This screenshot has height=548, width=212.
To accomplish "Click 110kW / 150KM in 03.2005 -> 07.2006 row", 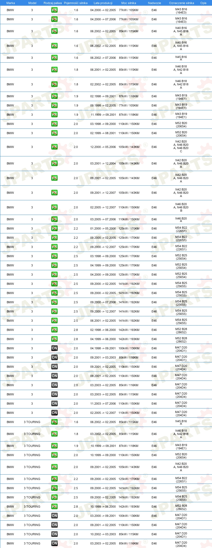I will click(129, 219).
